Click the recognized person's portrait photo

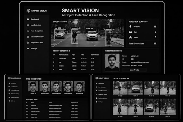coord(112,62)
